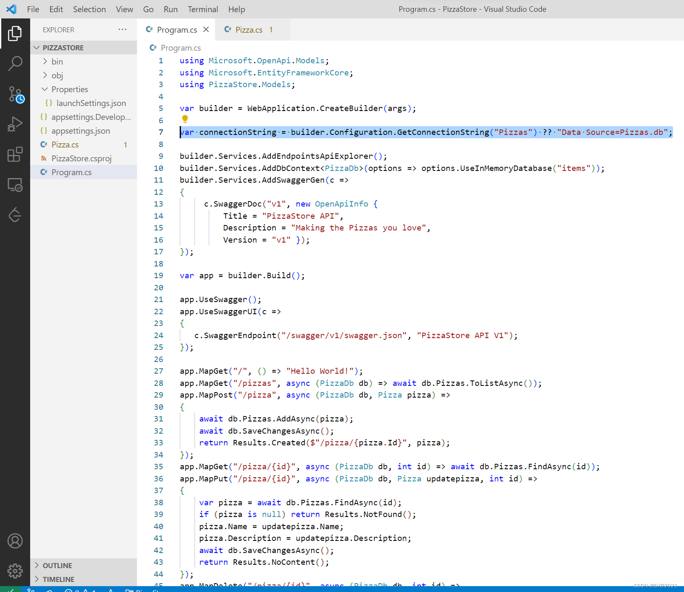
Task: Open the Explorer view in activity bar
Action: (15, 34)
